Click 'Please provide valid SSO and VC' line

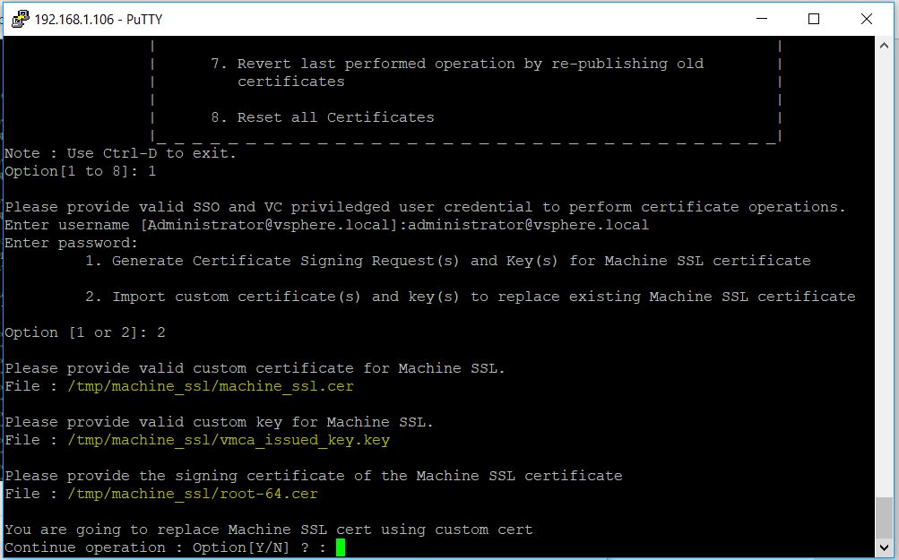pos(425,208)
